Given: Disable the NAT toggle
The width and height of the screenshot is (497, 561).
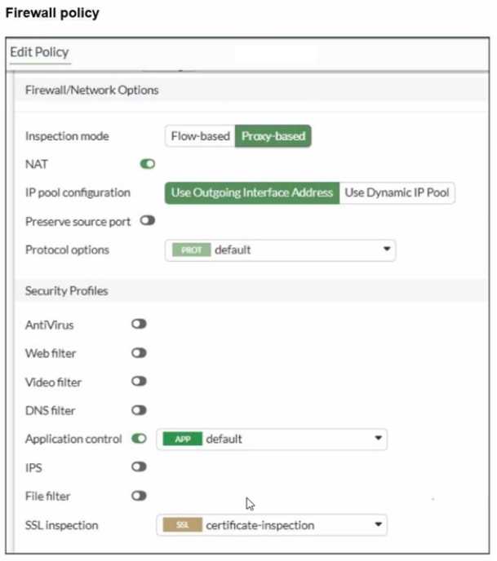Looking at the screenshot, I should (147, 165).
